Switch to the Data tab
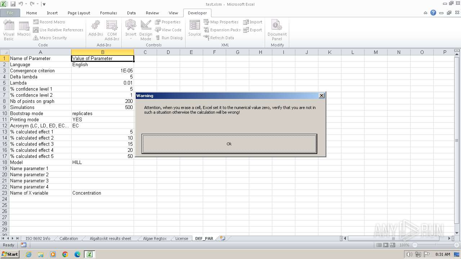 pos(131,13)
